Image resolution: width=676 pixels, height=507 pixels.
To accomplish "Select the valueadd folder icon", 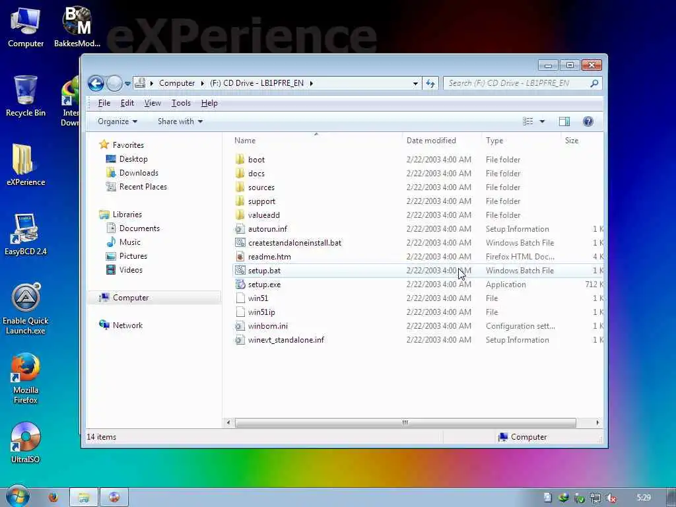I will coord(240,215).
